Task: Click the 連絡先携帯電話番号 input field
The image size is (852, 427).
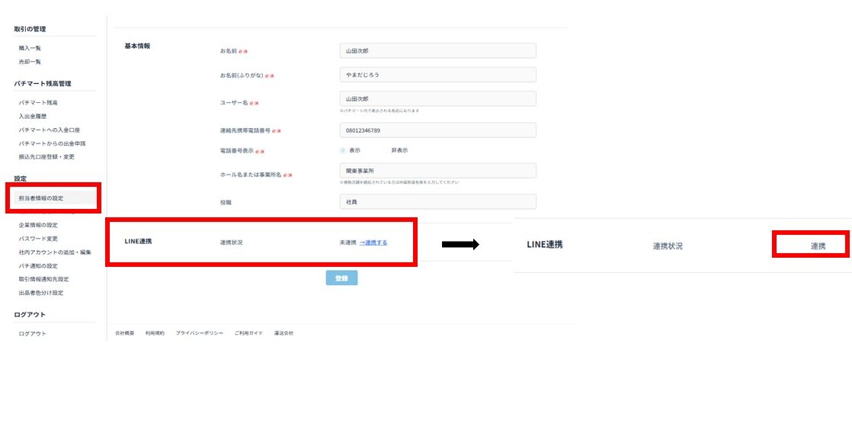Action: tap(437, 130)
